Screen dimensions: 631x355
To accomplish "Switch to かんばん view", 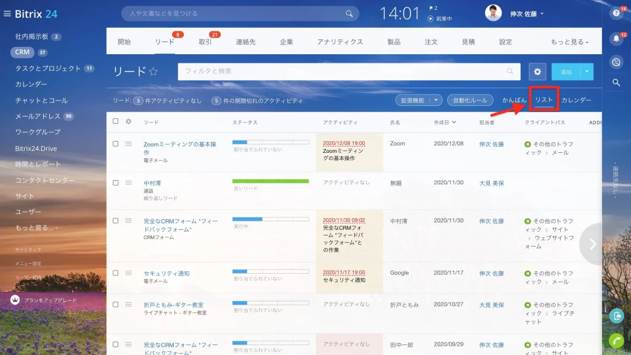I will (x=514, y=100).
